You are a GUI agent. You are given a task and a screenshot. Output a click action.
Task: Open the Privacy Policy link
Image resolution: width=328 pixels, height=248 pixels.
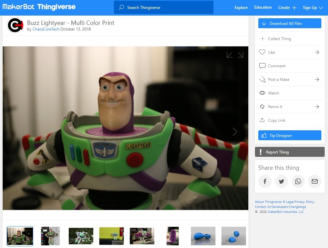point(304,202)
